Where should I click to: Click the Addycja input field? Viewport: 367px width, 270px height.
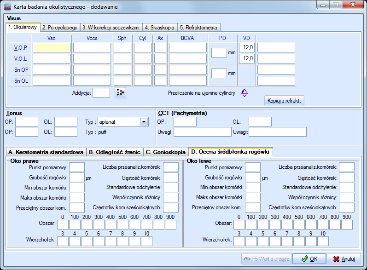point(101,93)
